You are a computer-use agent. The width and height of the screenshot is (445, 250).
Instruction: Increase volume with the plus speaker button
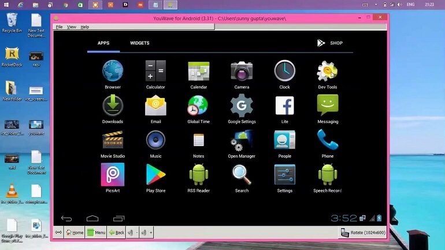pyautogui.click(x=147, y=233)
